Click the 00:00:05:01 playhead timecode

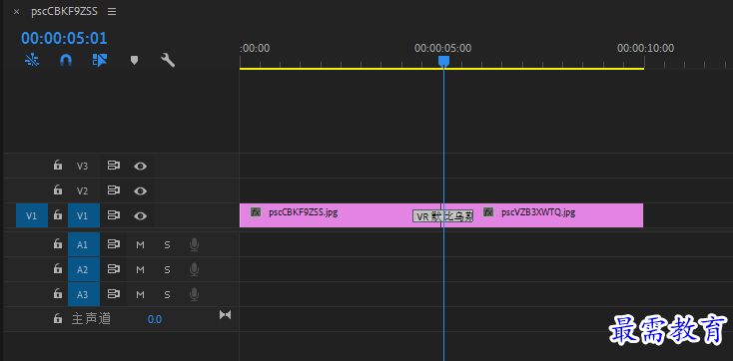[64, 38]
